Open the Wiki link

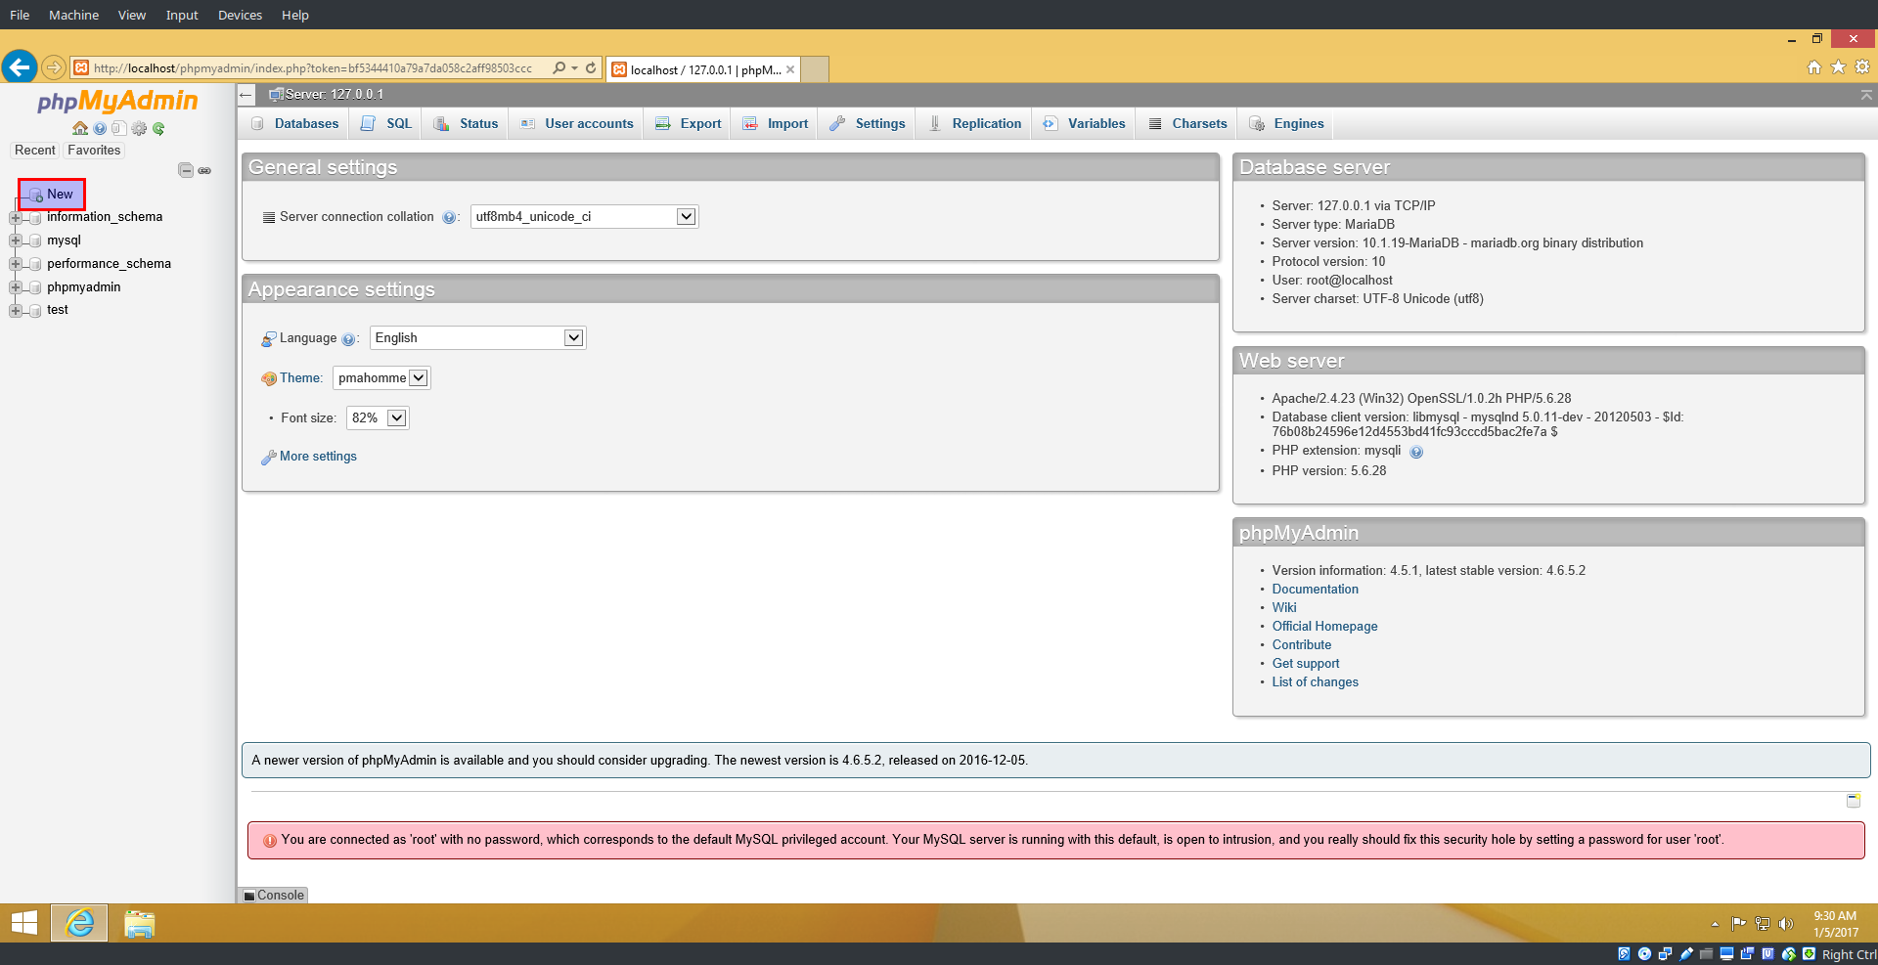1283,608
